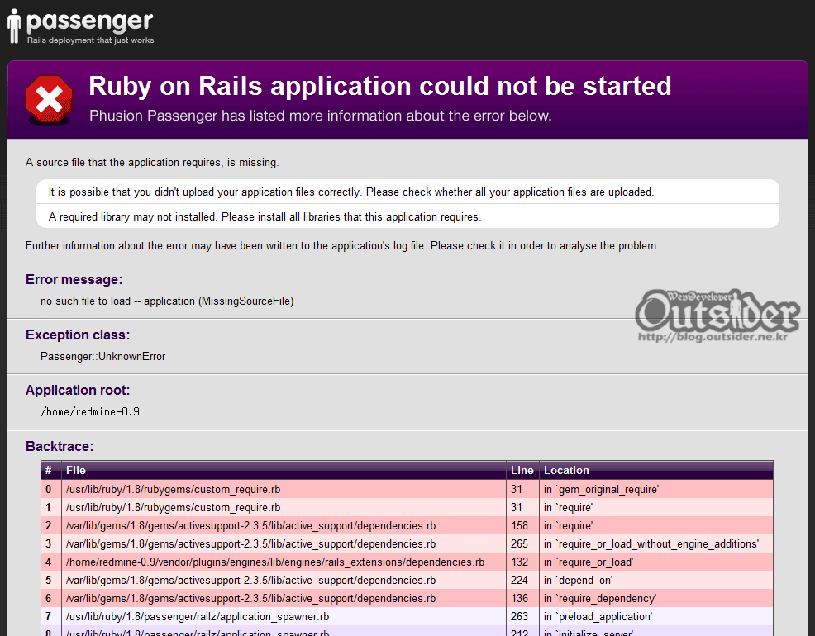Click the 'Passenger::UnknownError' value
Viewport: 815px width, 636px height.
click(x=103, y=357)
